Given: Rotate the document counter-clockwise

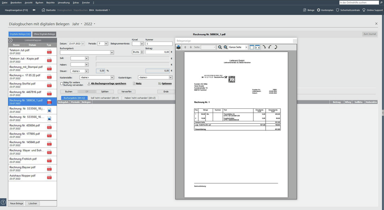Looking at the screenshot, I should 270,47.
